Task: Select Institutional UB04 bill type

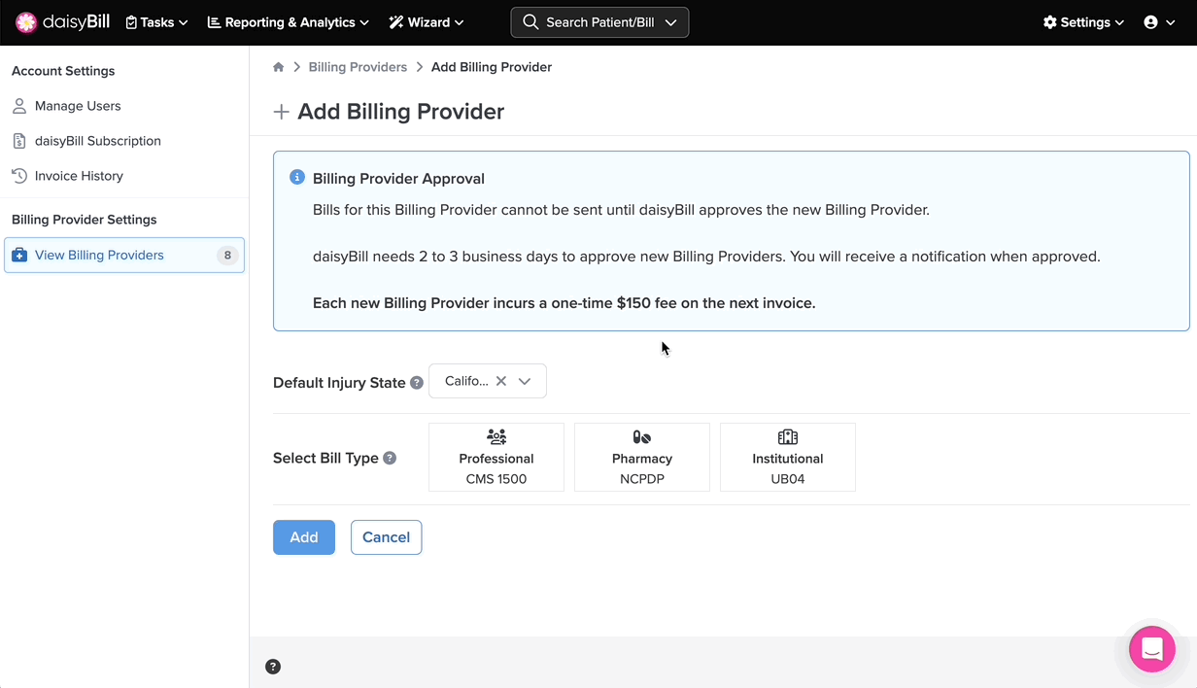Action: [x=788, y=457]
